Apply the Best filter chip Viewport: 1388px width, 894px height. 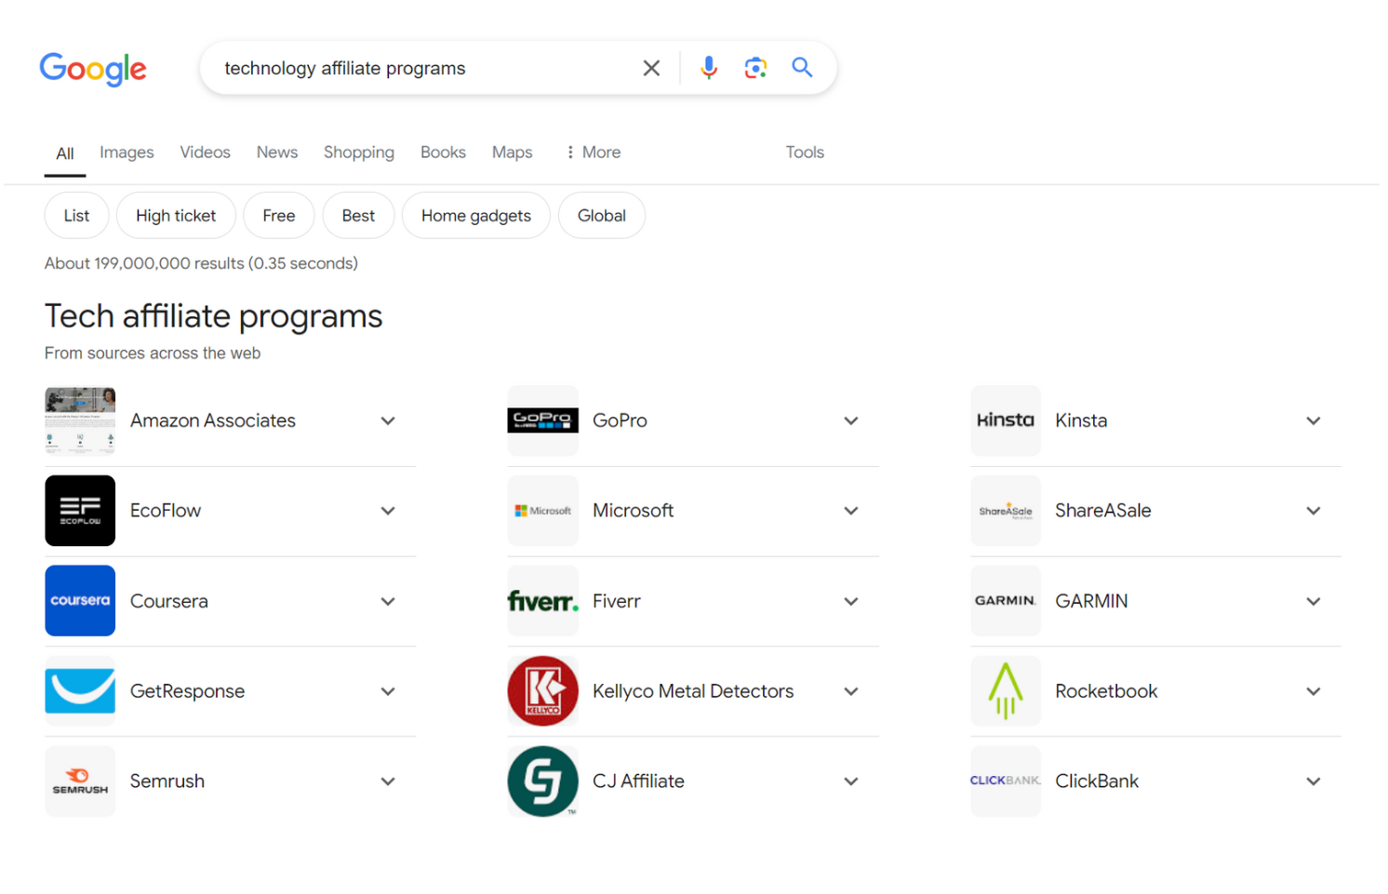[358, 215]
